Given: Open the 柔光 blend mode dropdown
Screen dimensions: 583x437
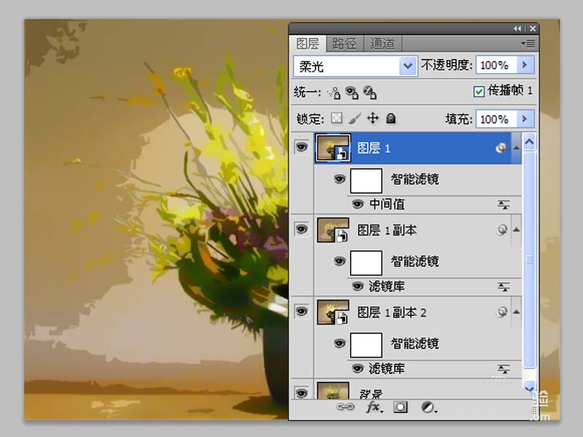Looking at the screenshot, I should pyautogui.click(x=407, y=66).
